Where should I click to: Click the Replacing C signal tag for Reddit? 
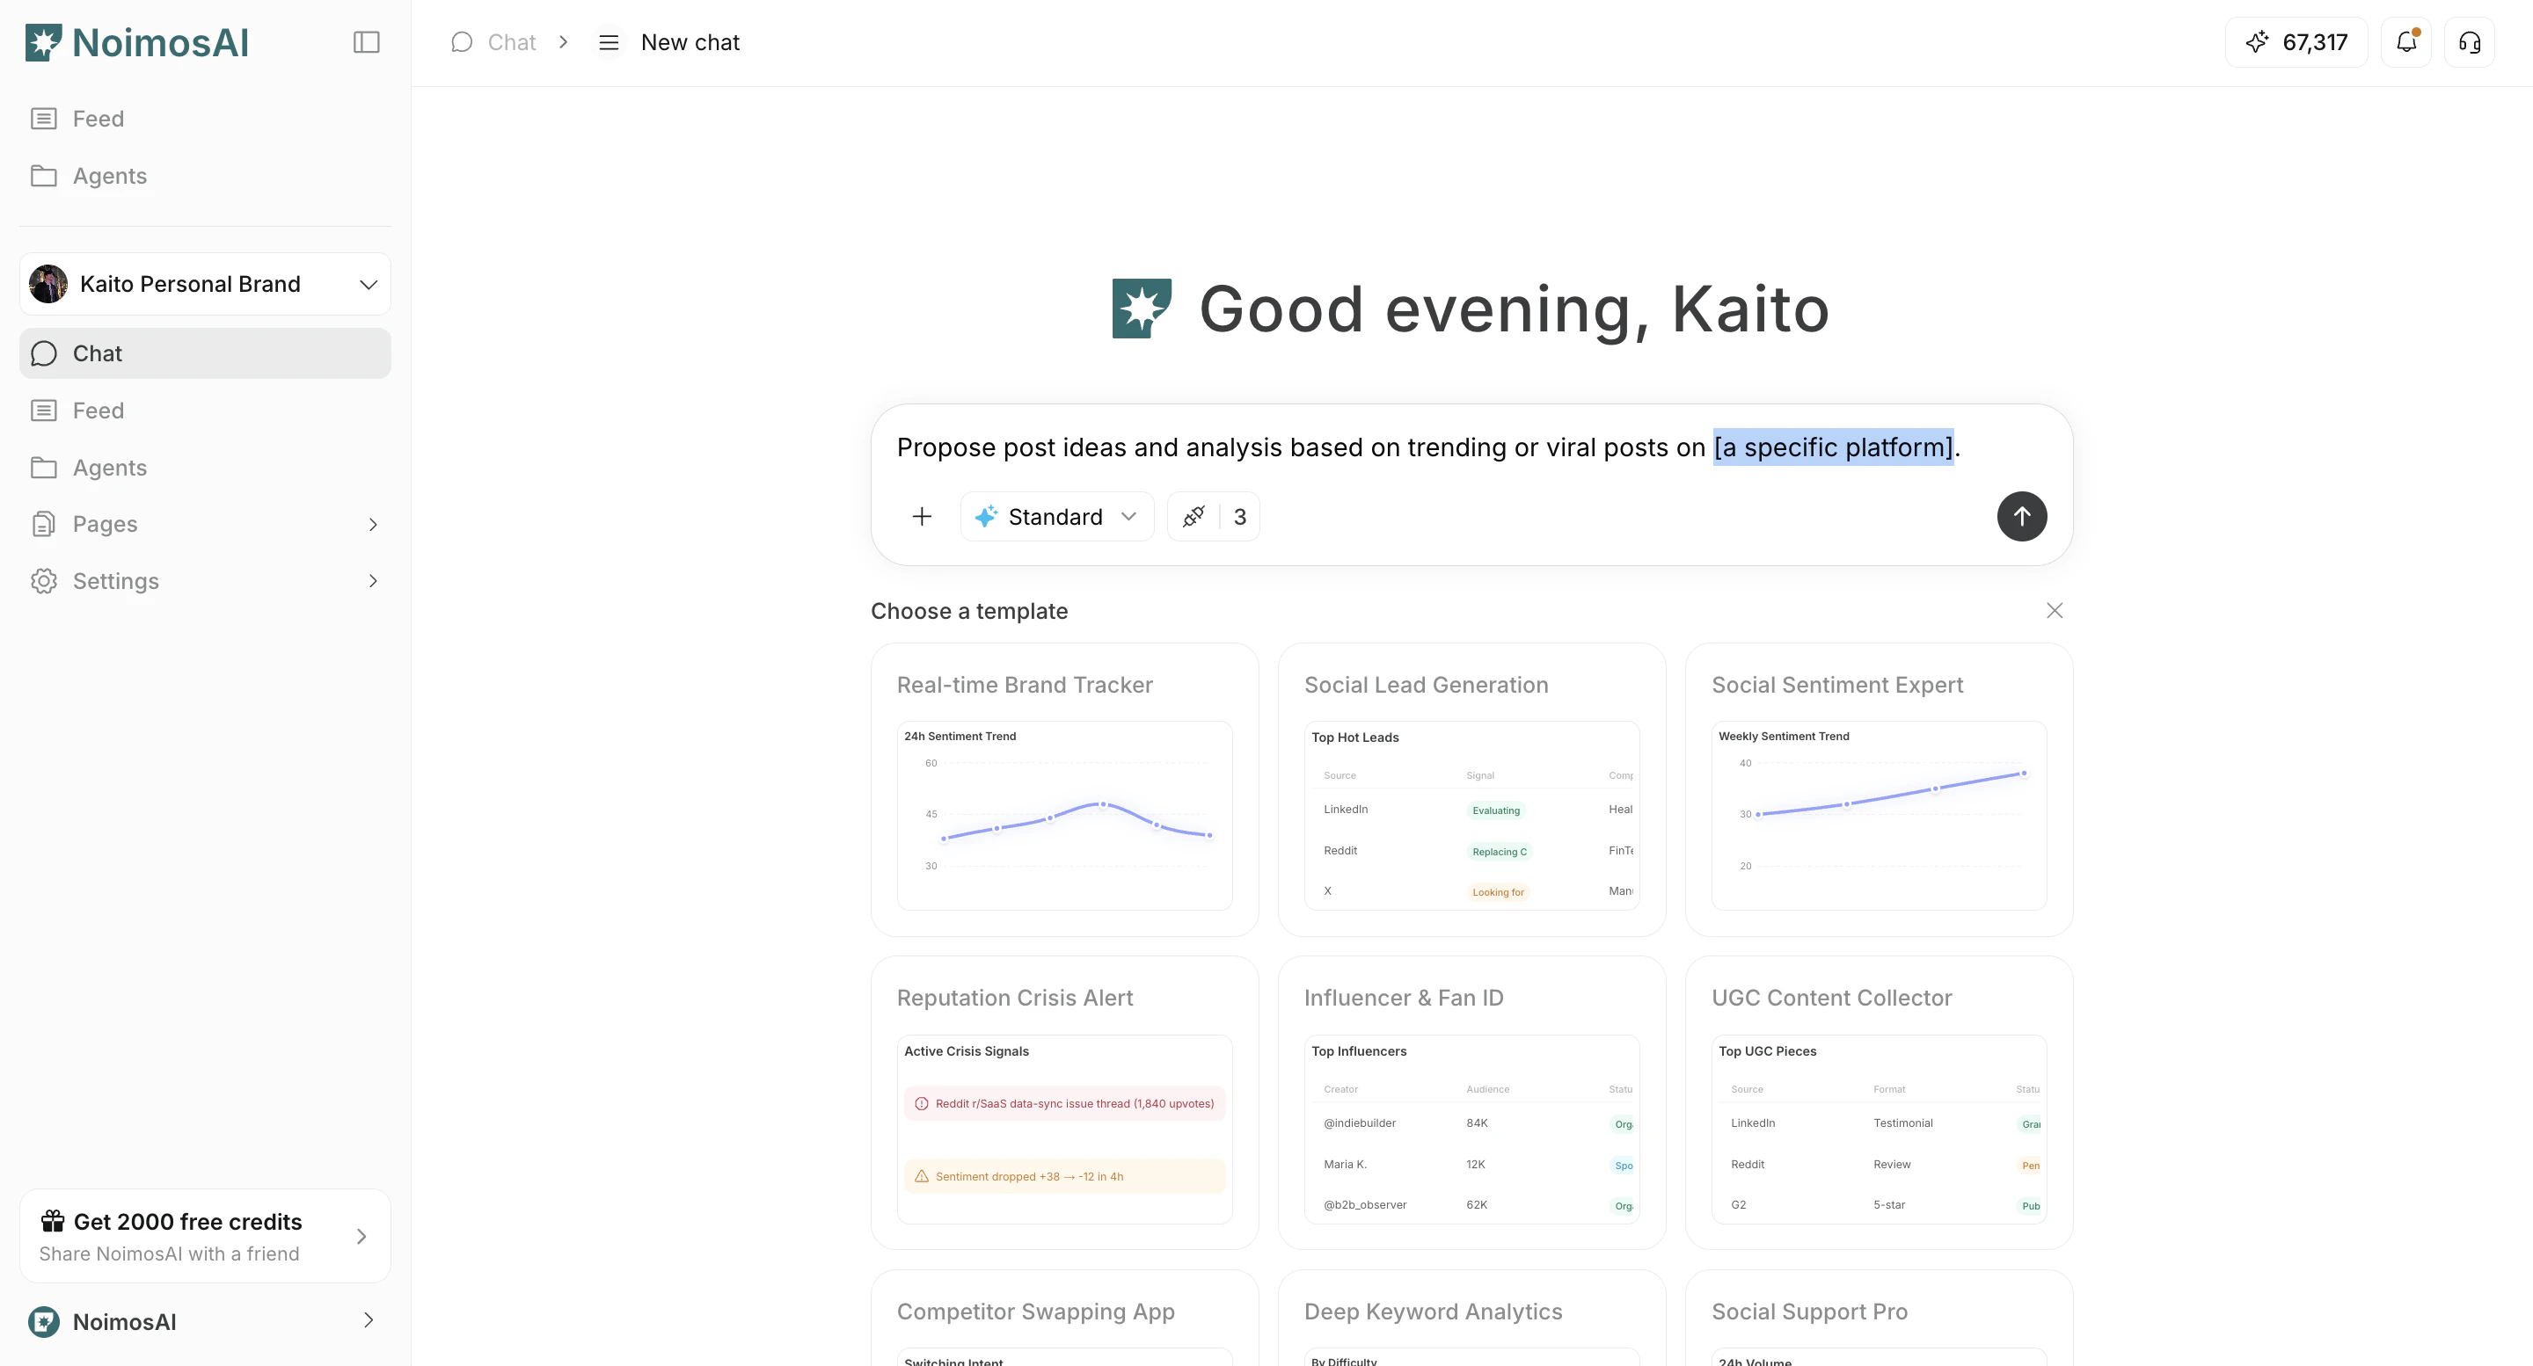(x=1499, y=852)
